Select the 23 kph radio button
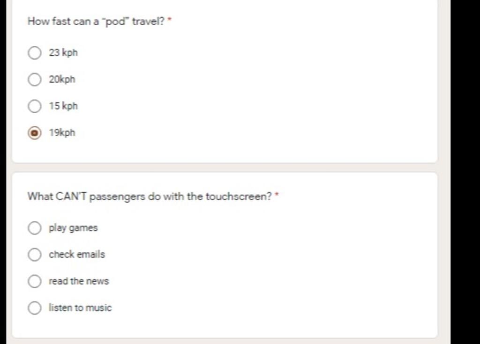 pyautogui.click(x=35, y=52)
